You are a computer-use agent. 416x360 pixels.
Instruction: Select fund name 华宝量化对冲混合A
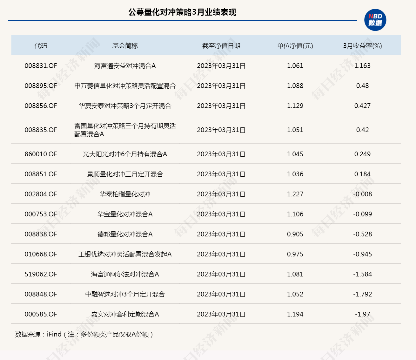pyautogui.click(x=125, y=214)
